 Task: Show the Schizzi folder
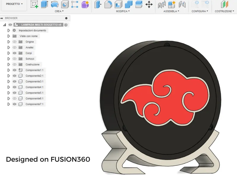coord(14,59)
